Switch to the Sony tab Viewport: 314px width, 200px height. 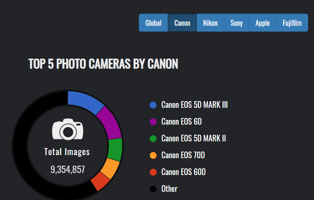coord(237,23)
